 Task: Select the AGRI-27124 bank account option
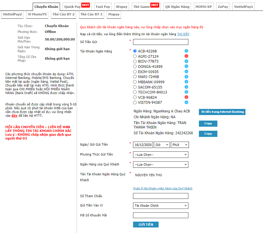(135, 56)
